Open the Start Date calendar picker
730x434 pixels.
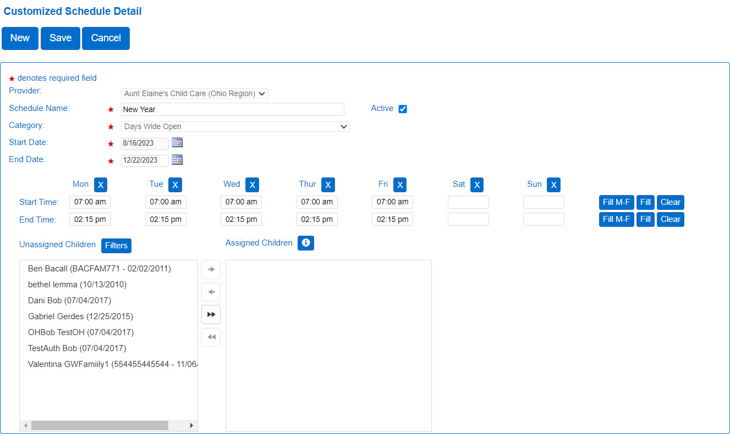coord(177,142)
